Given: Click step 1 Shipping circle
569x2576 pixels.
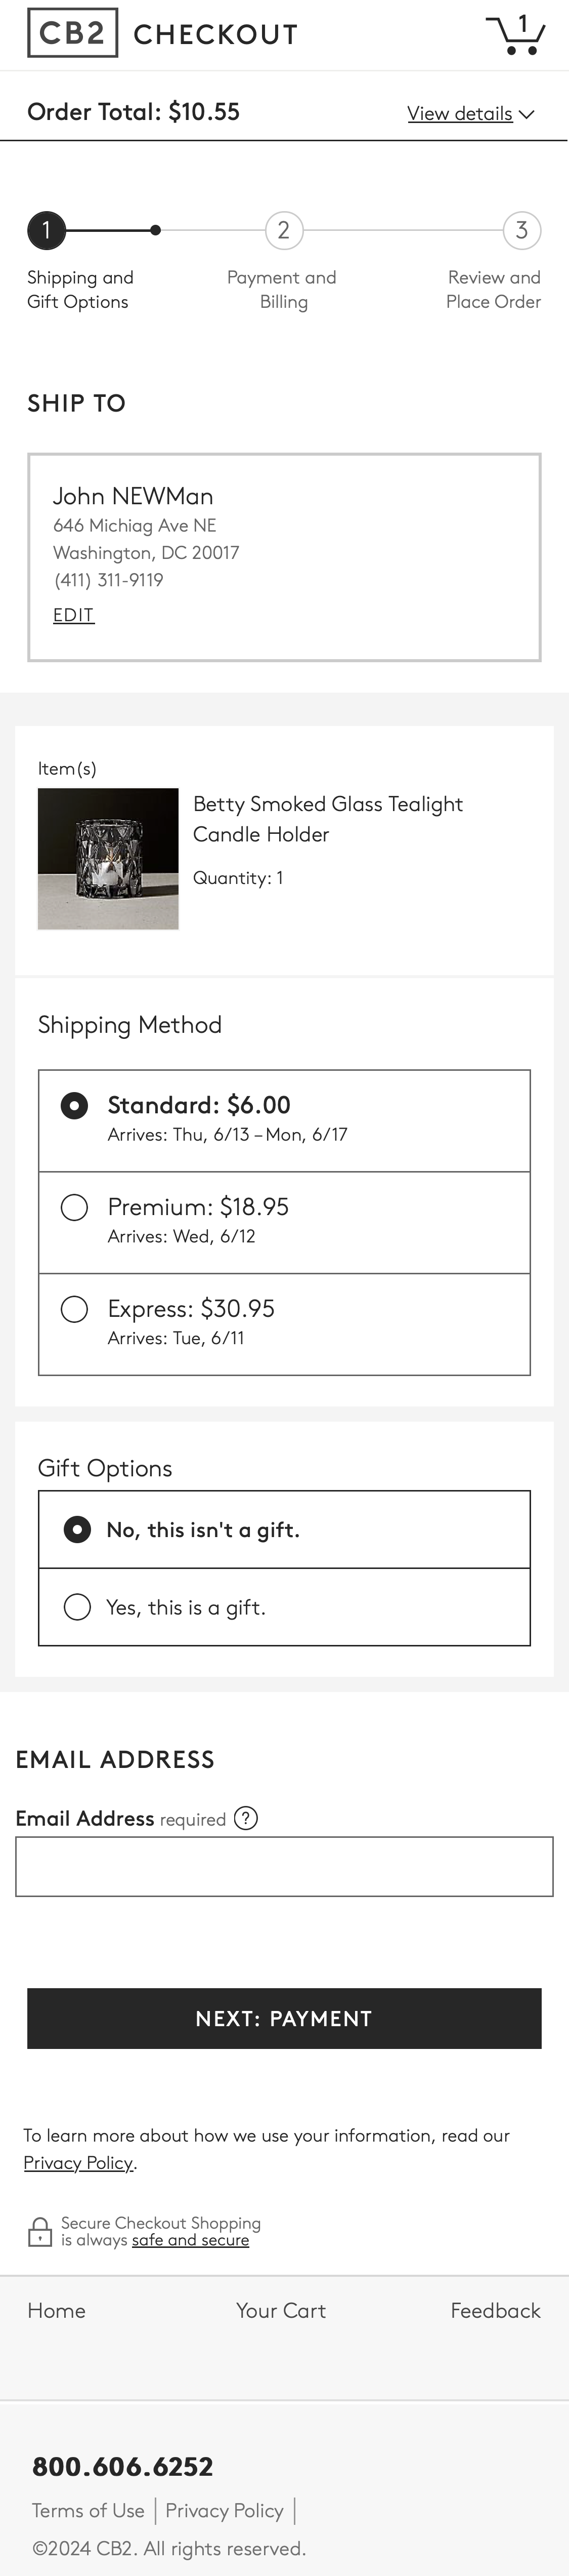Looking at the screenshot, I should click(x=46, y=231).
